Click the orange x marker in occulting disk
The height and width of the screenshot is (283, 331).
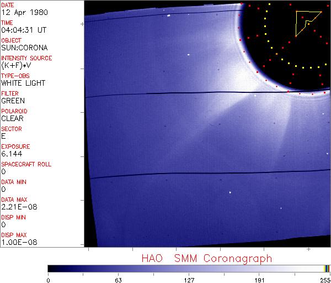tap(276, 54)
